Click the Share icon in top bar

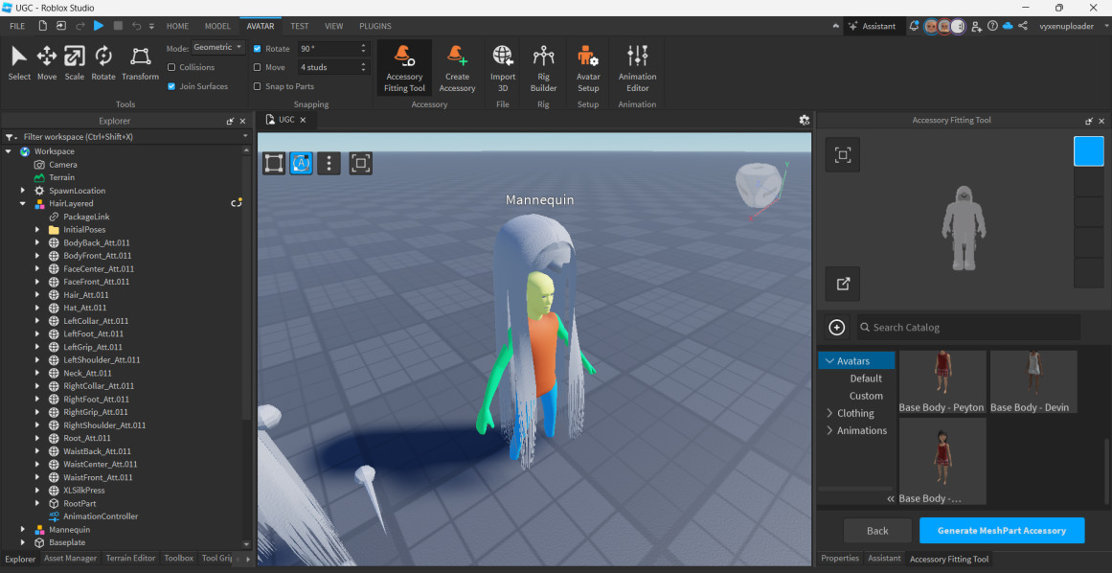point(1023,26)
